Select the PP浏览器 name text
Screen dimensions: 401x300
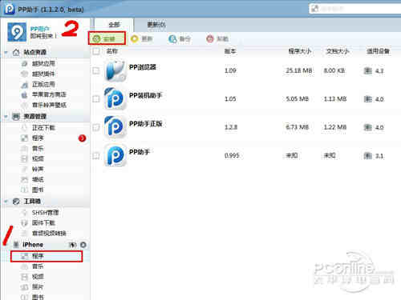(143, 67)
